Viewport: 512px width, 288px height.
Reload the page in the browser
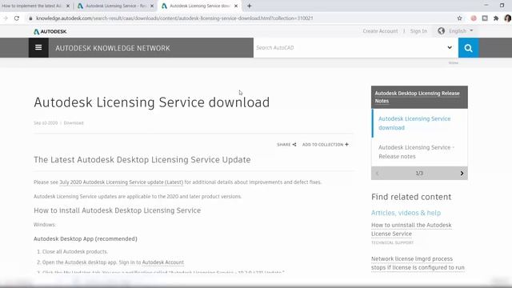click(17, 18)
